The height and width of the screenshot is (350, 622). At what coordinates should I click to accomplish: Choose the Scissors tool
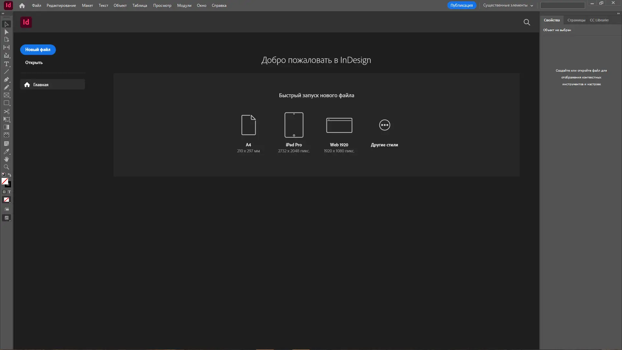click(x=6, y=111)
